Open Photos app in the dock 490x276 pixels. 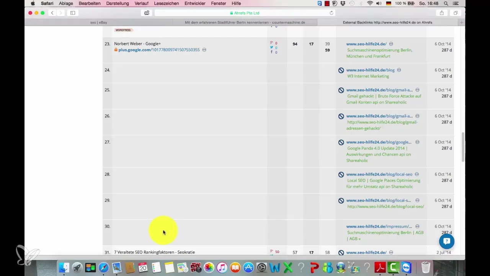[x=209, y=267]
